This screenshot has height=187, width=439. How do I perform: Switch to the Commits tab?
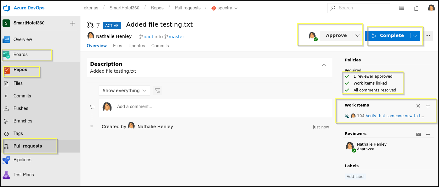pyautogui.click(x=160, y=46)
